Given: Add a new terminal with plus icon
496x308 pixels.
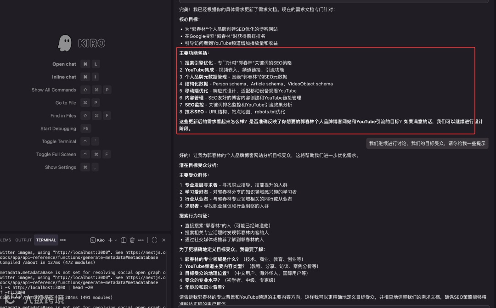Looking at the screenshot, I should (110, 240).
